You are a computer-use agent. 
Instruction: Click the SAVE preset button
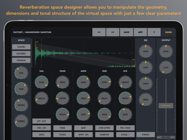[127, 32]
